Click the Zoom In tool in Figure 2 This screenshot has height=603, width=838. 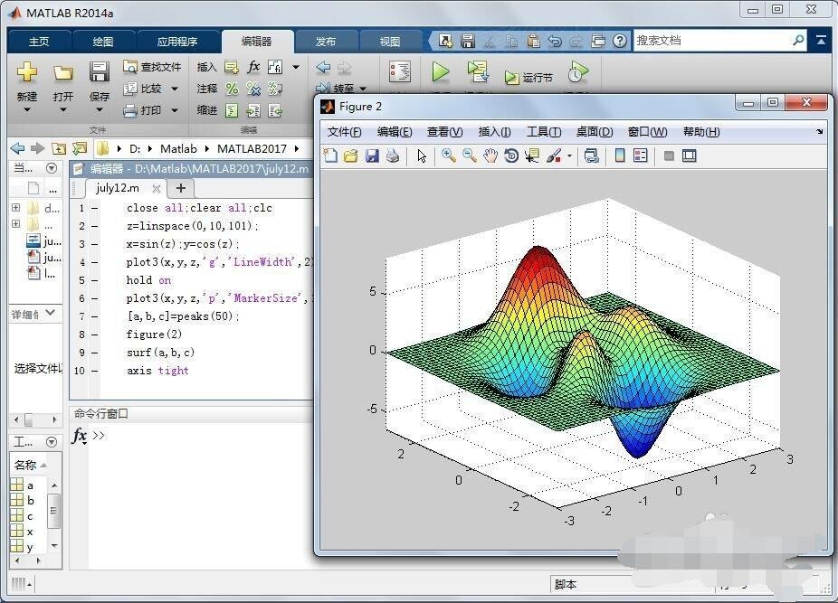tap(449, 155)
